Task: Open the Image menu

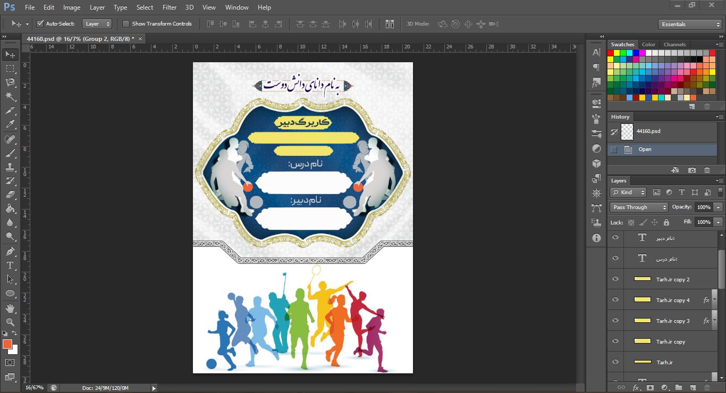Action: 72,7
